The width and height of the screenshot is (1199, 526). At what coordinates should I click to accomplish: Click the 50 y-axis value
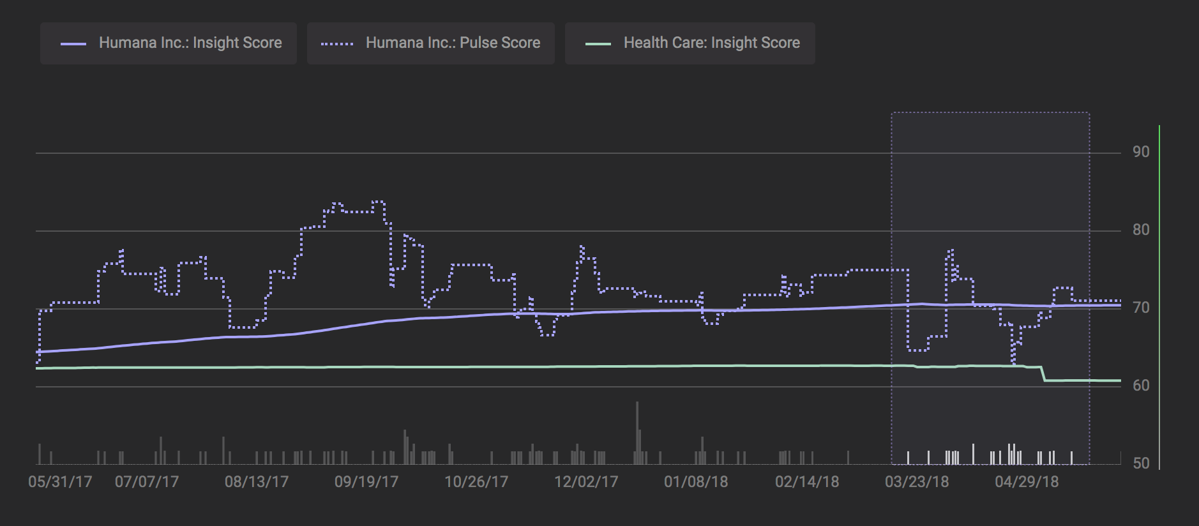click(1141, 463)
